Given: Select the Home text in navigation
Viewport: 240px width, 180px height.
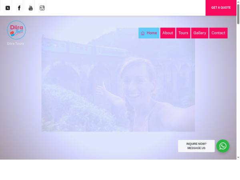Looking at the screenshot, I should click(x=152, y=33).
